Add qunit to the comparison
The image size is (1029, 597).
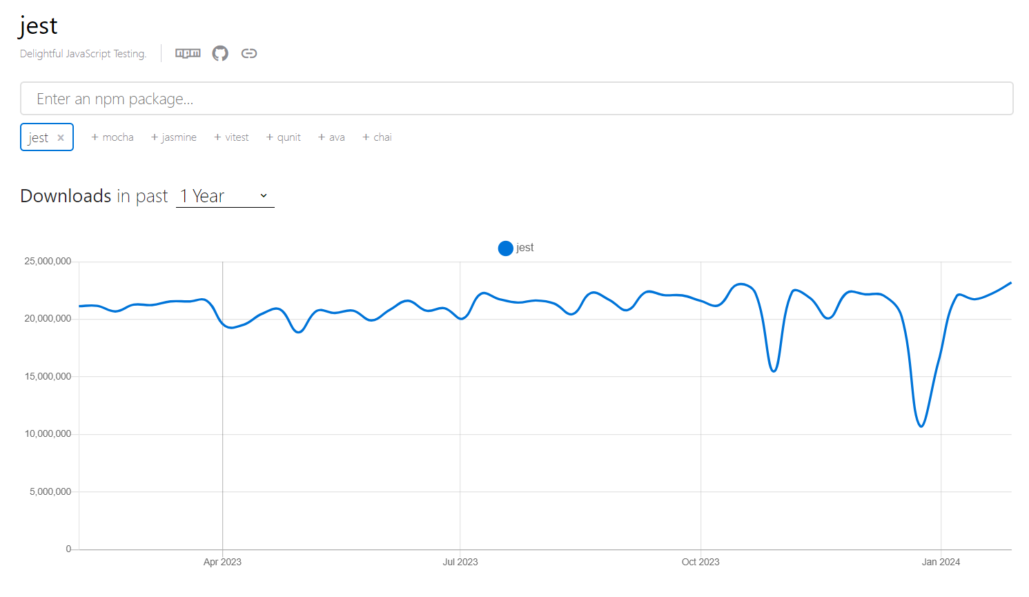pos(283,137)
